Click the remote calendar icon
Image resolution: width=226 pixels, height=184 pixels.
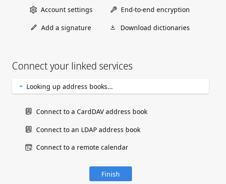[29, 147]
